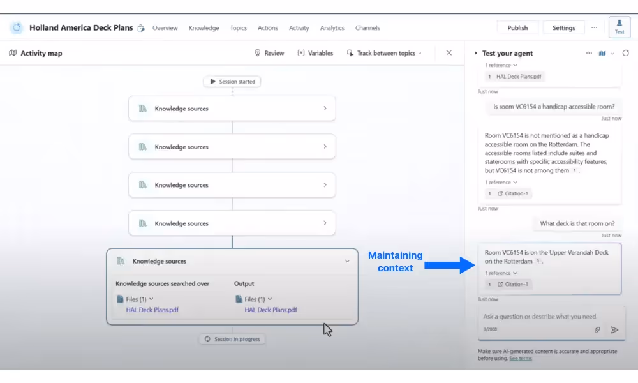Expand 1 reference under Upper Verandah Deck answer
Image resolution: width=638 pixels, height=383 pixels.
pyautogui.click(x=501, y=273)
